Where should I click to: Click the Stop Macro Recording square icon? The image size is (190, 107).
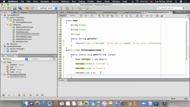pyautogui.click(x=151, y=15)
